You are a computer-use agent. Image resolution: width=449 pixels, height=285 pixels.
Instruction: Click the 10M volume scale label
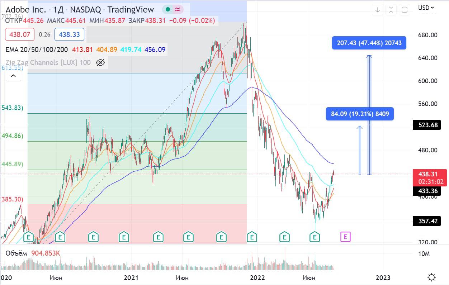[424, 254]
